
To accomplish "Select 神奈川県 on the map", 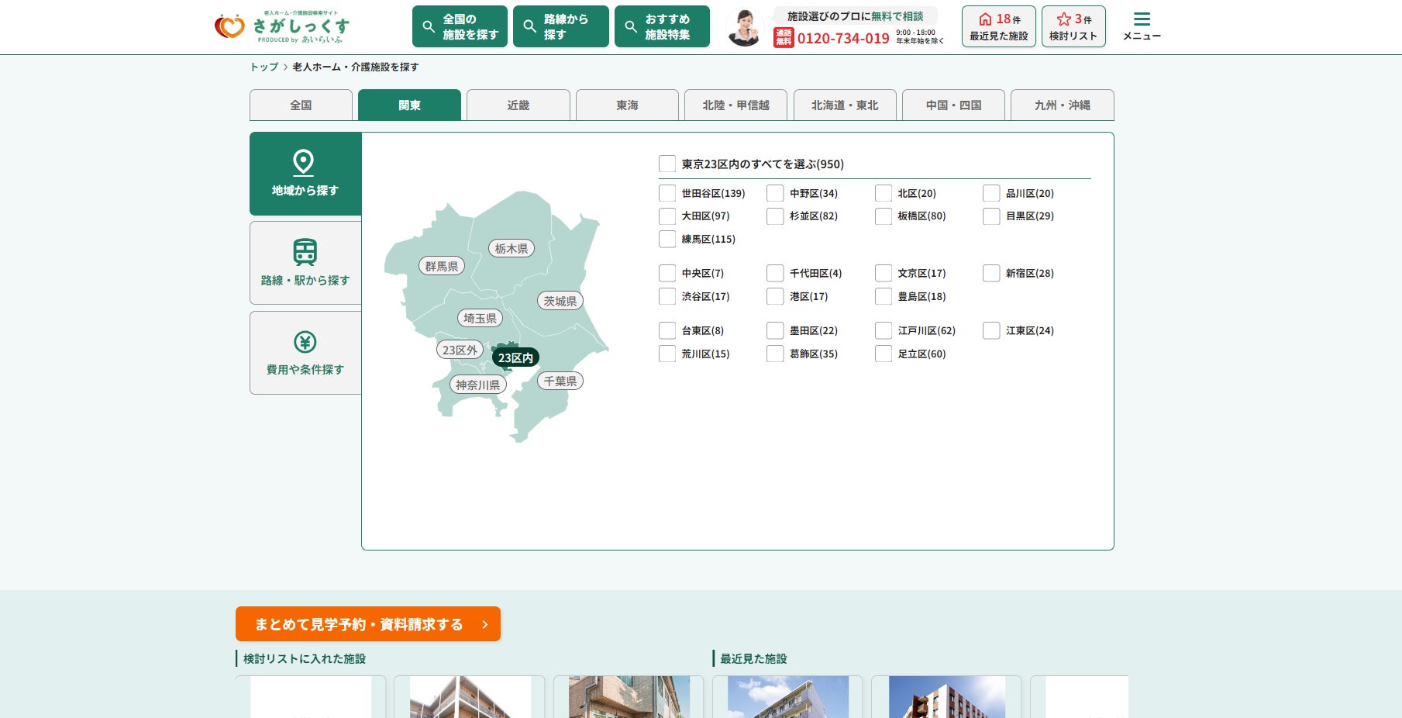I will click(x=477, y=385).
